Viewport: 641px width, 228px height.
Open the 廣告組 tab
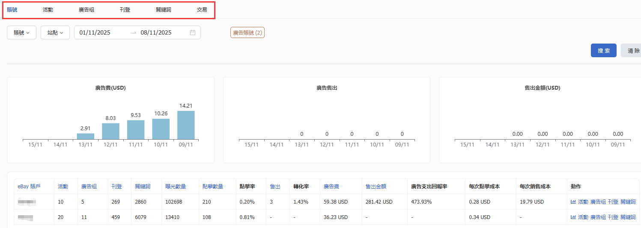86,9
